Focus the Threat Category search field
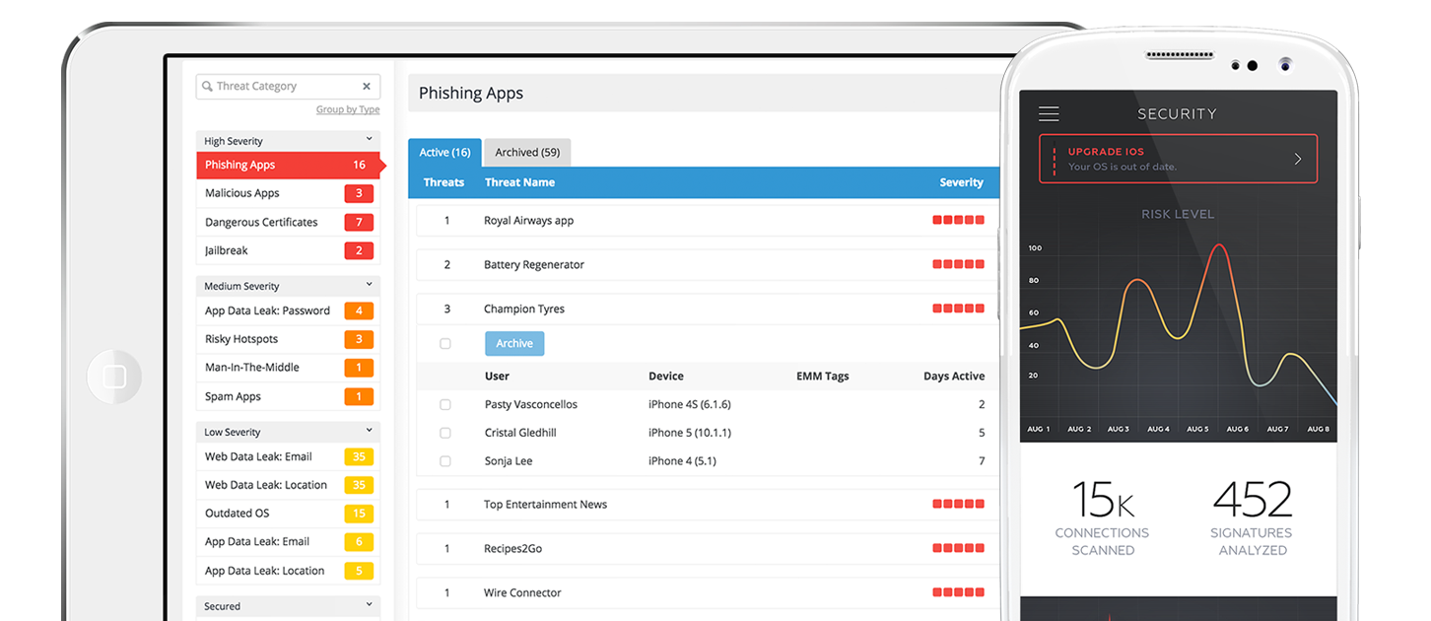 [288, 87]
